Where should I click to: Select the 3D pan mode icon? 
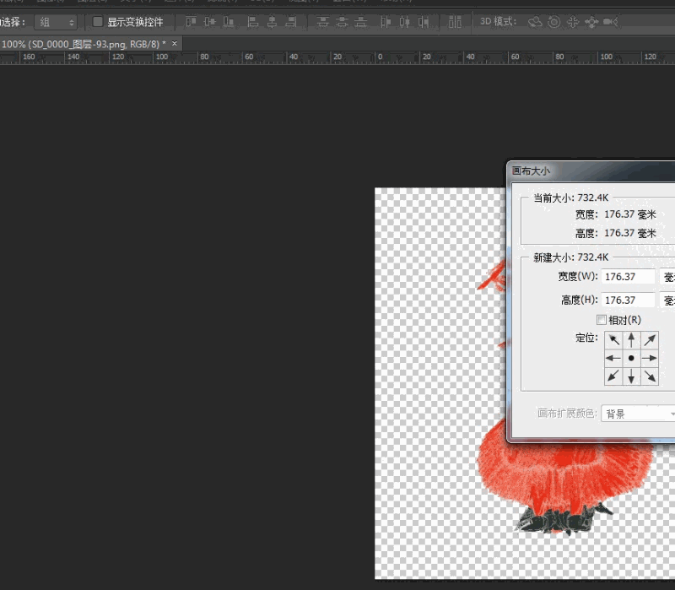click(x=572, y=22)
